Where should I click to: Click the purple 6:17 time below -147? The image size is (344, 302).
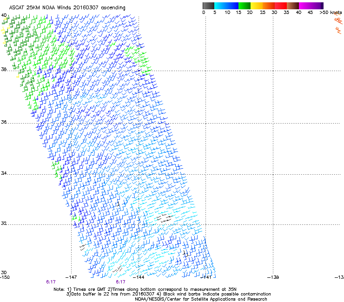pos(51,282)
